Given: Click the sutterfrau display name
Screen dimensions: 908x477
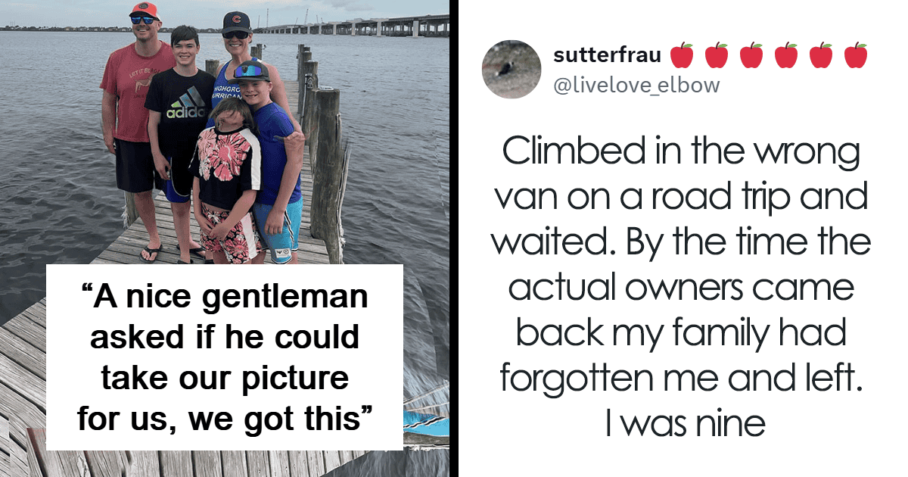Looking at the screenshot, I should pyautogui.click(x=608, y=55).
